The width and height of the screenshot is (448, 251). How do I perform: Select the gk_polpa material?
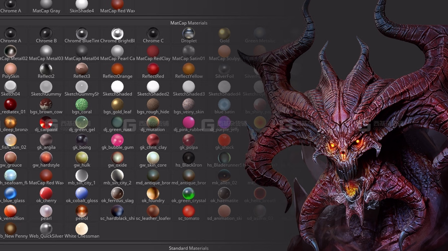tap(189, 142)
